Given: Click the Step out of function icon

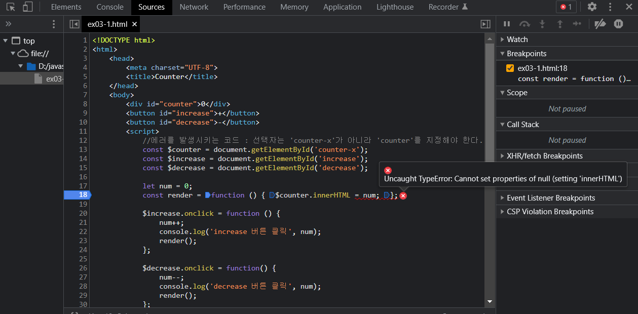Looking at the screenshot, I should (x=560, y=24).
